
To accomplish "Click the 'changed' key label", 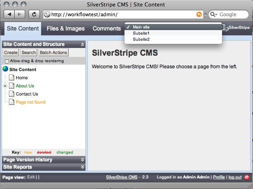I will pyautogui.click(x=65, y=152).
